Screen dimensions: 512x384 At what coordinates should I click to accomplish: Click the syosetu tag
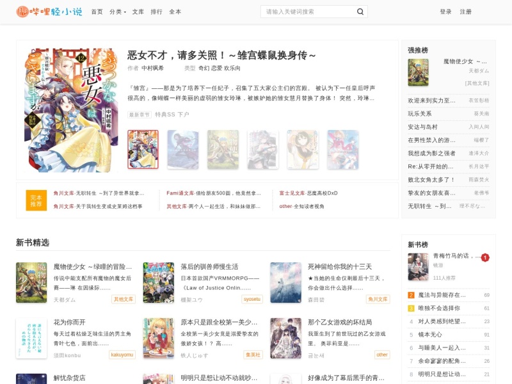coord(252,299)
